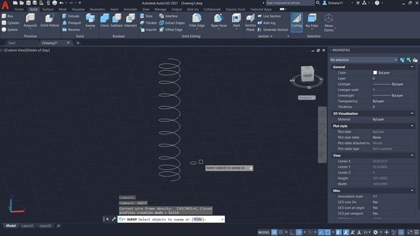This screenshot has width=420, height=236.
Task: Toggle the Culling button
Action: click(x=297, y=22)
